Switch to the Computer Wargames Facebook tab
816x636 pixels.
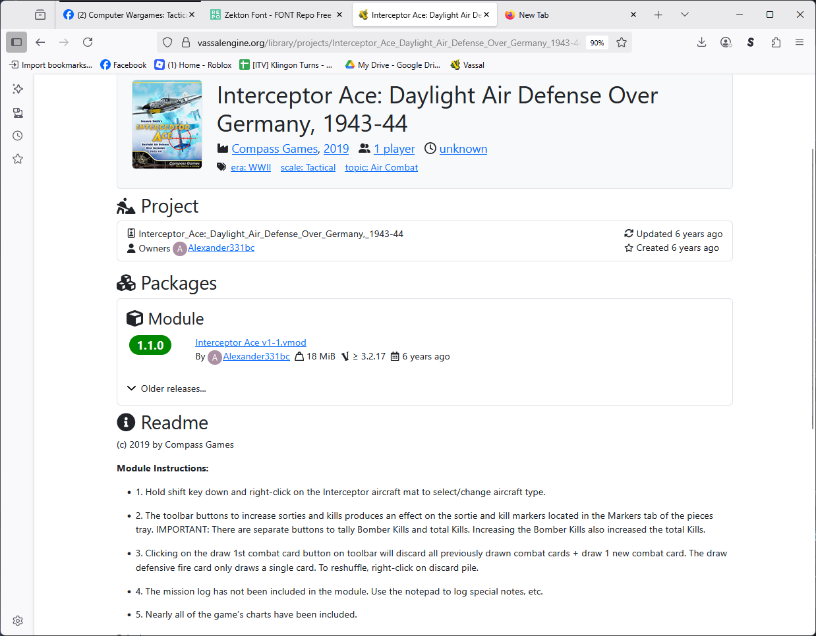pos(129,14)
